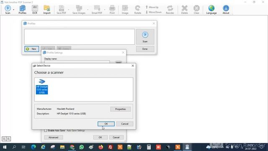Click the Save Images toolbar icon
Viewport: 268px width, 151px height.
click(79, 9)
